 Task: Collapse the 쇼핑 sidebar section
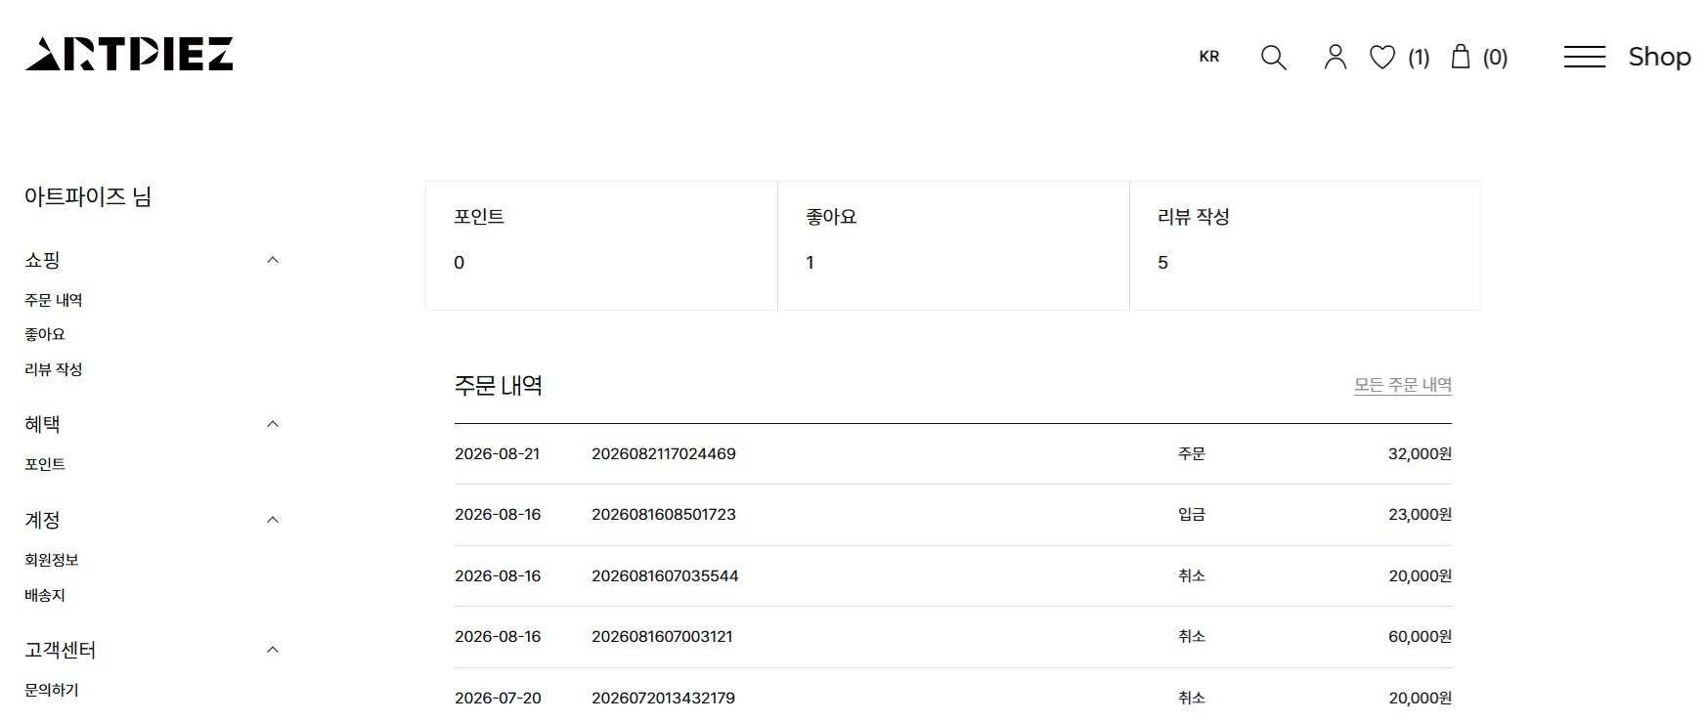pyautogui.click(x=273, y=260)
